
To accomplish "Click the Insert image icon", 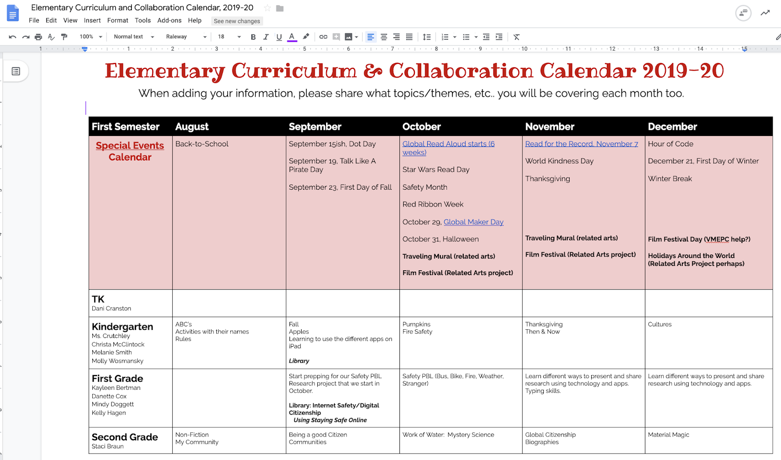I will tap(349, 37).
